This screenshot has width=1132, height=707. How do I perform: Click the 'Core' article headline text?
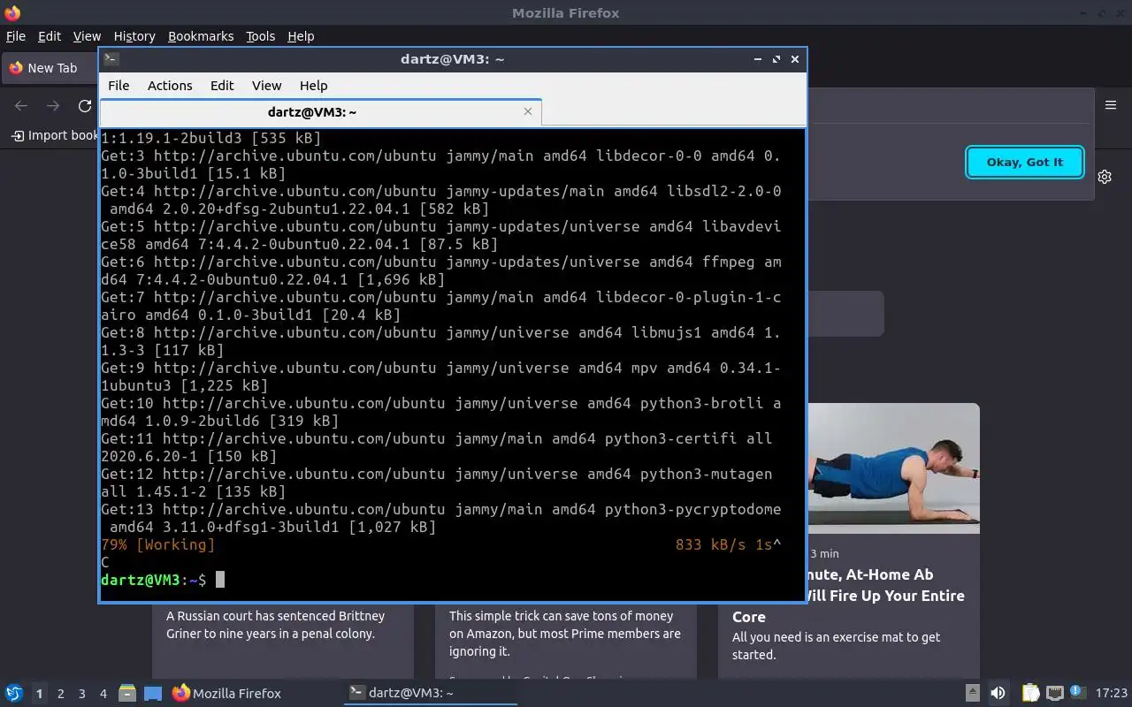pos(748,617)
